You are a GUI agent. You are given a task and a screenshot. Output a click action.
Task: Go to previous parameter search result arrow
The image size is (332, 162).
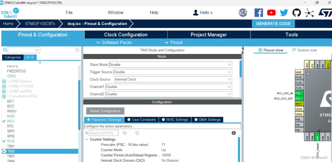(x=125, y=133)
